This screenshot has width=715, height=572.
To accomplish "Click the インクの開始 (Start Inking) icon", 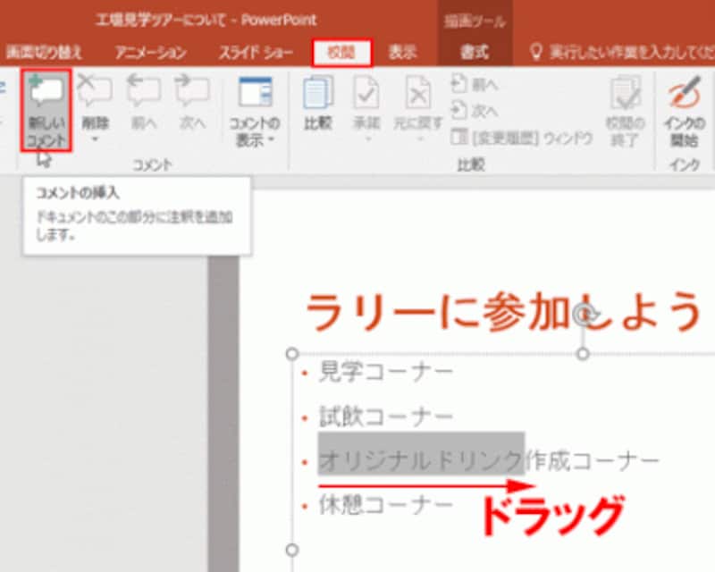I will (x=684, y=93).
